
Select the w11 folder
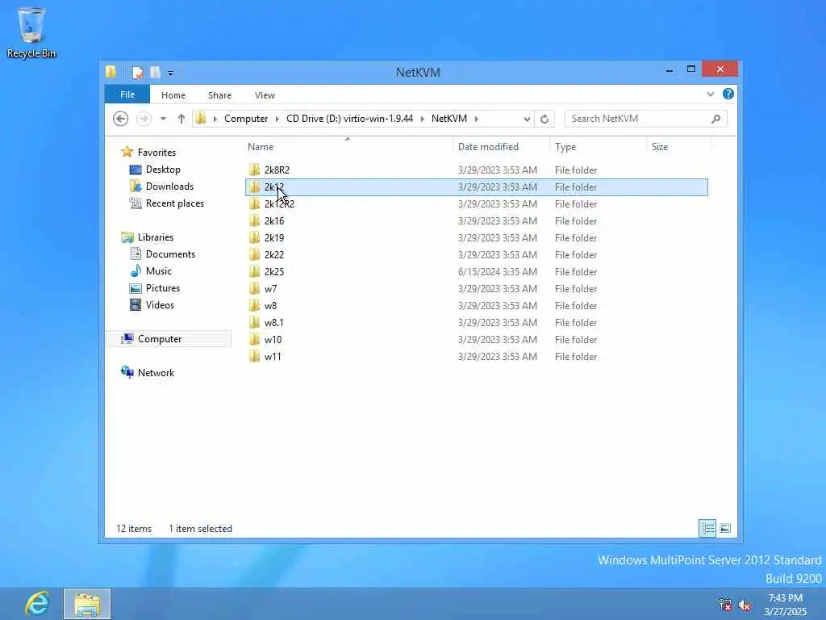coord(273,356)
